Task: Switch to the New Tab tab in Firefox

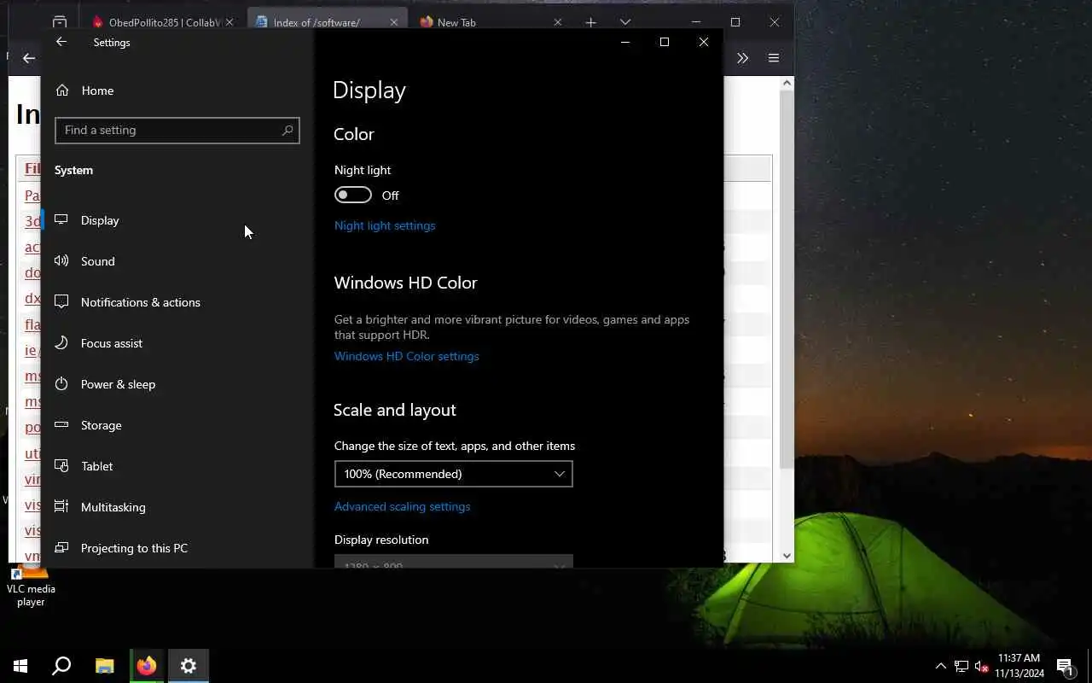Action: 491,22
